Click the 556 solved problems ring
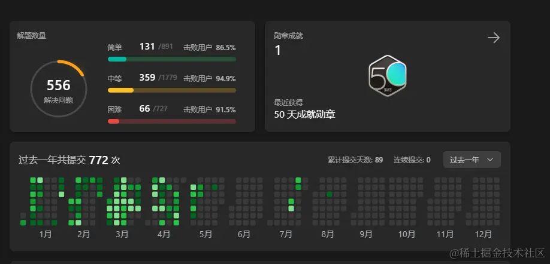 click(x=59, y=89)
